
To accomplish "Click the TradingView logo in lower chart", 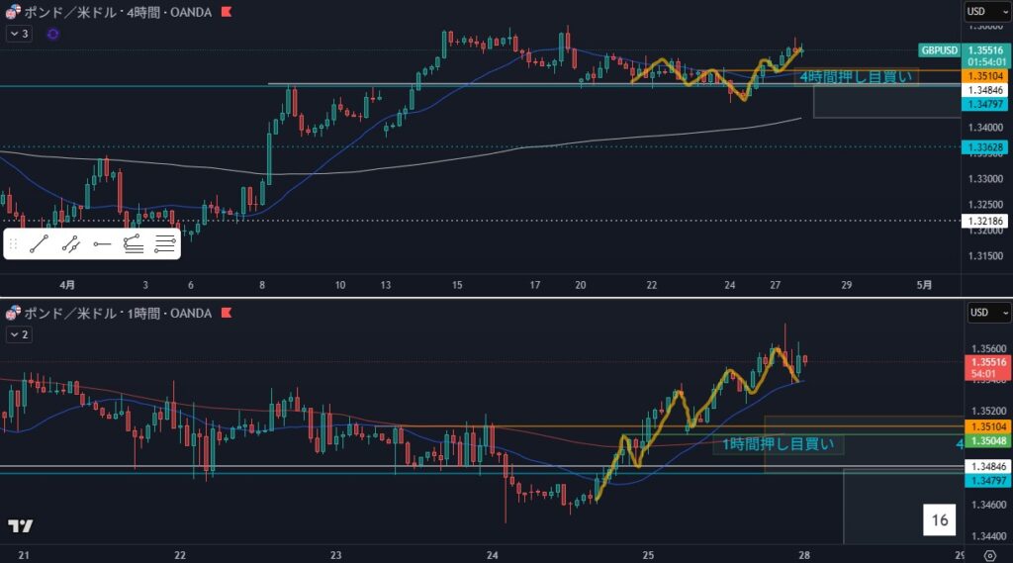I will tap(20, 526).
